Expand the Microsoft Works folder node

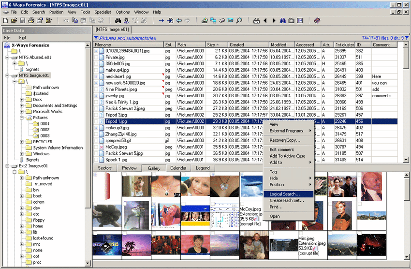22,111
